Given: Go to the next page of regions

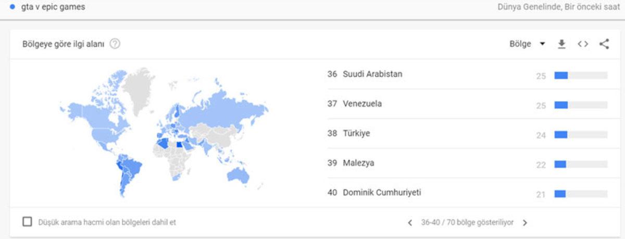Looking at the screenshot, I should tap(525, 223).
